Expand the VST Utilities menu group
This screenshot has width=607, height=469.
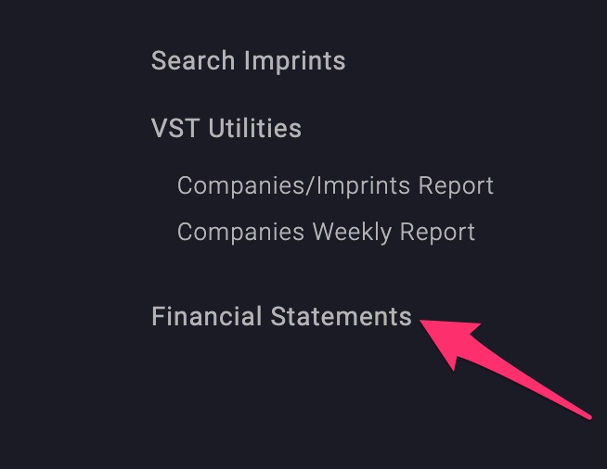click(x=226, y=128)
